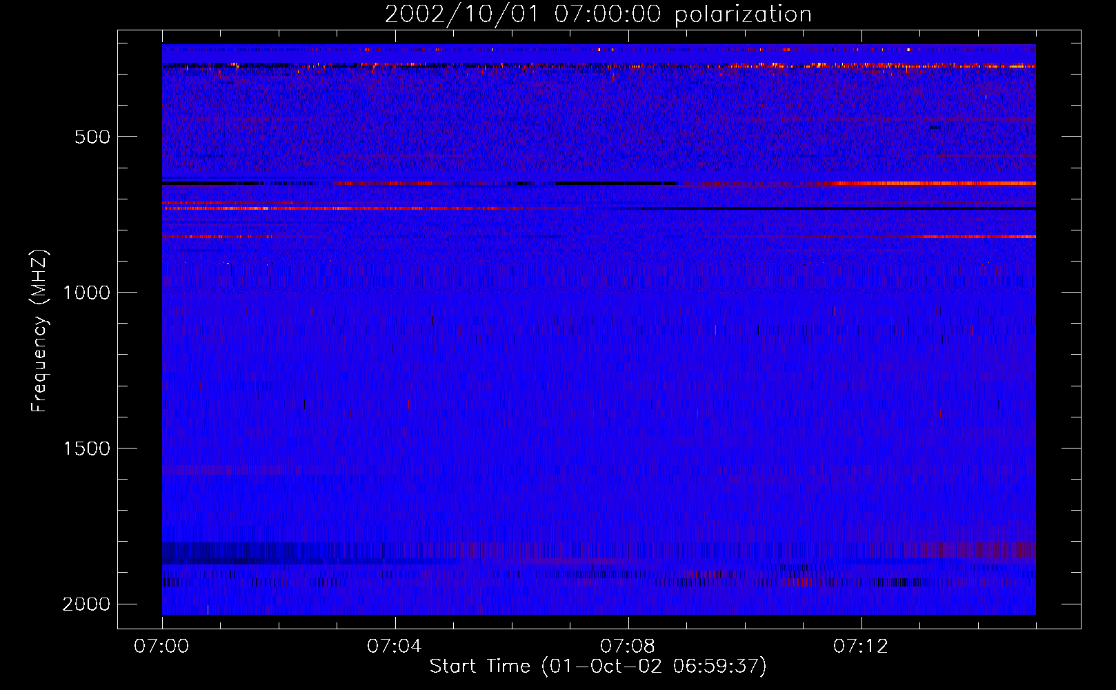Click the 1000 frequency tick label
1116x690 pixels.
[x=86, y=293]
